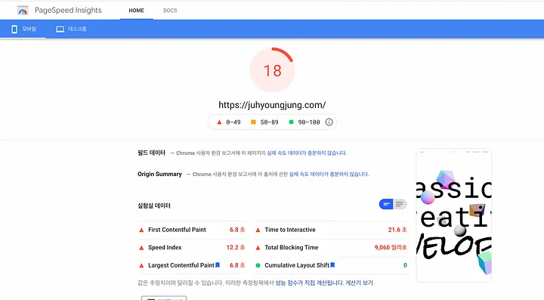This screenshot has width=544, height=300.
Task: Click the mobile page screenshot thumbnail
Action: pos(454,215)
